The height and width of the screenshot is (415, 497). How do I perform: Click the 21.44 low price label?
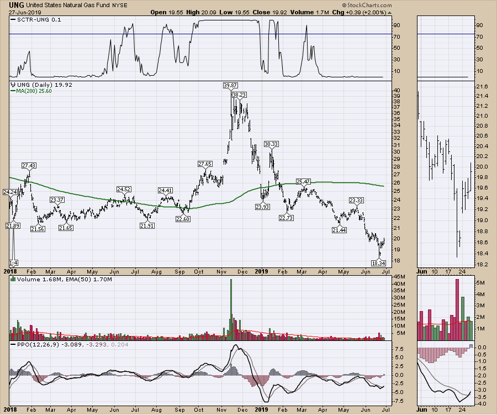click(x=339, y=230)
